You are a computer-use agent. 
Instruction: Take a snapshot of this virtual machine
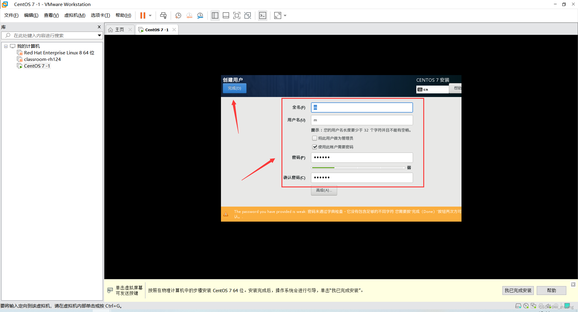coord(178,15)
